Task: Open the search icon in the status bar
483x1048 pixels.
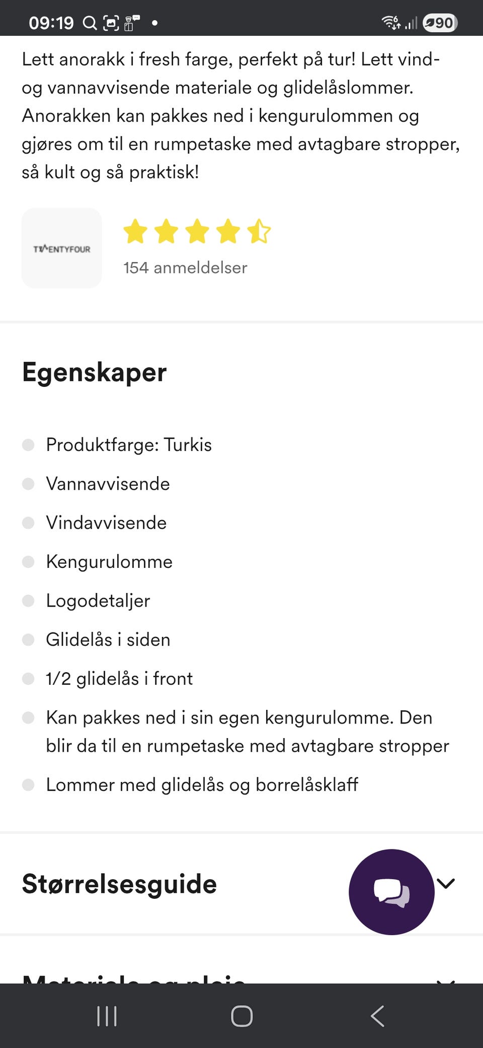Action: pyautogui.click(x=91, y=22)
